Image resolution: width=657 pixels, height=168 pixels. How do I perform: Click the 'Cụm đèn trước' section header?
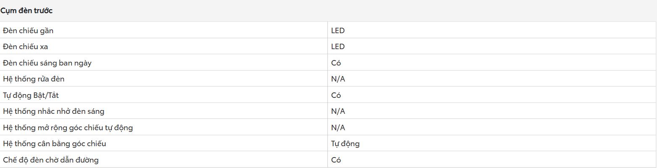[x=26, y=11]
